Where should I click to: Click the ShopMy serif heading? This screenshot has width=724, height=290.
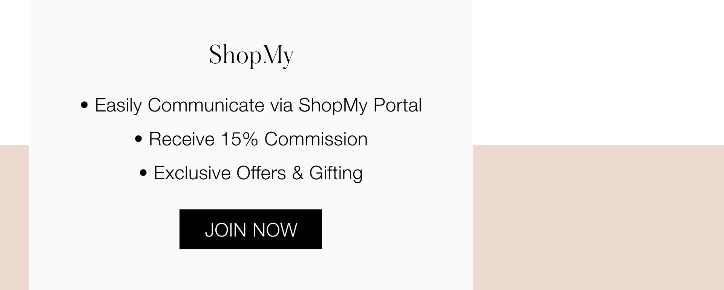(251, 55)
